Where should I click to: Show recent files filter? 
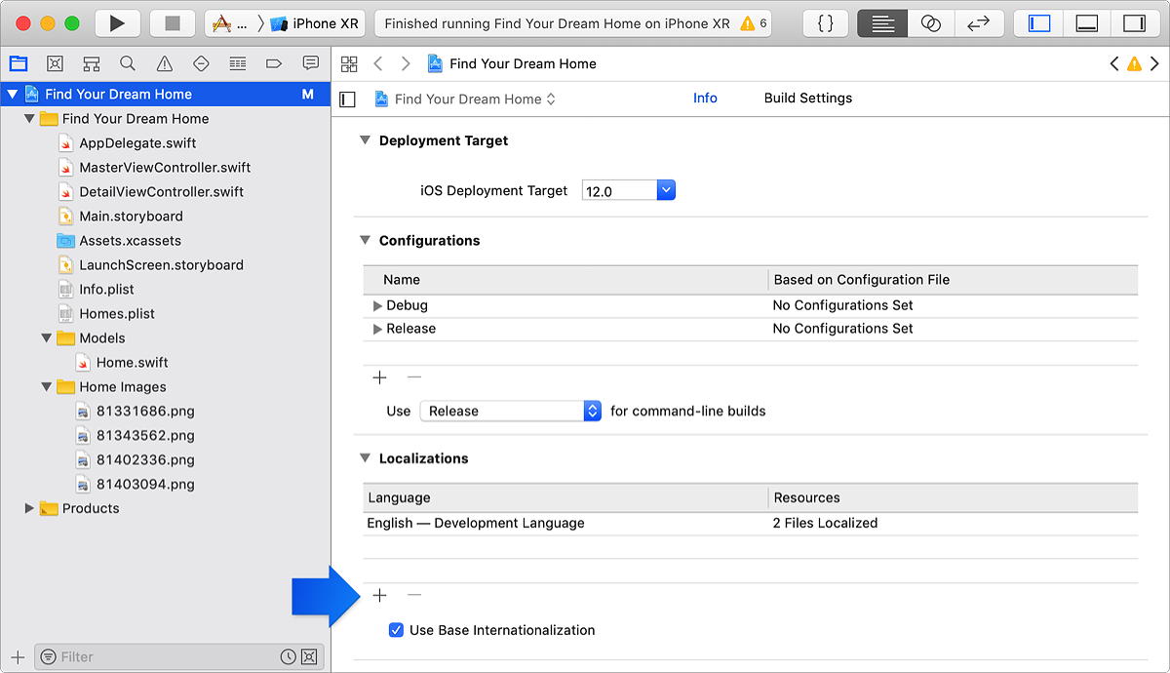coord(289,656)
